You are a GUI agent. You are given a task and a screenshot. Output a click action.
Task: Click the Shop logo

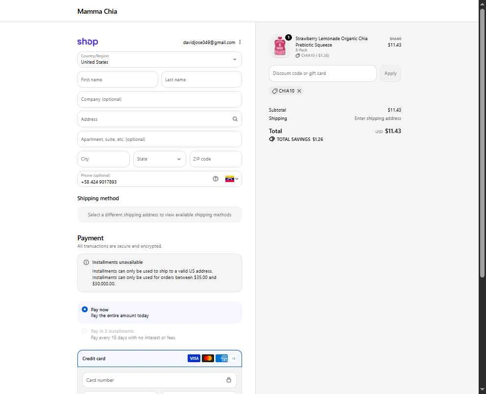coord(88,42)
